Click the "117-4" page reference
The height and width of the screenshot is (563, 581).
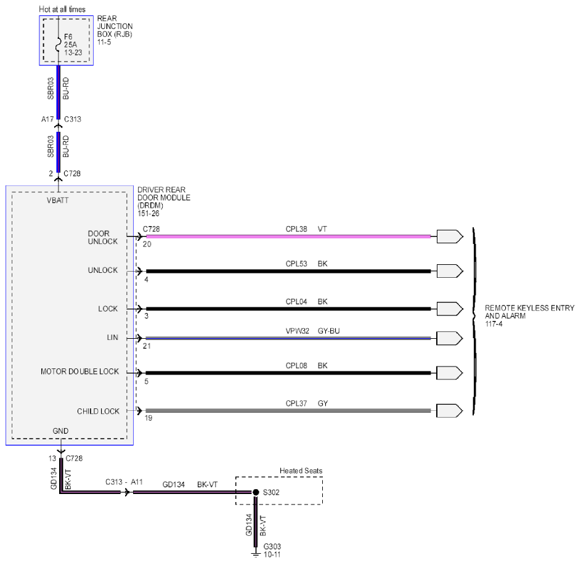click(x=494, y=324)
